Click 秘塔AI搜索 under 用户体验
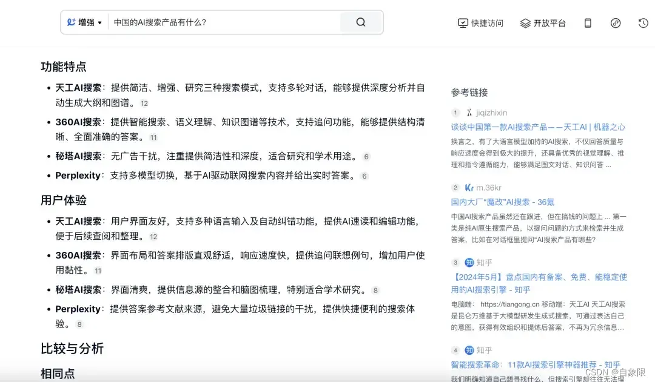655x382 pixels. tap(78, 290)
